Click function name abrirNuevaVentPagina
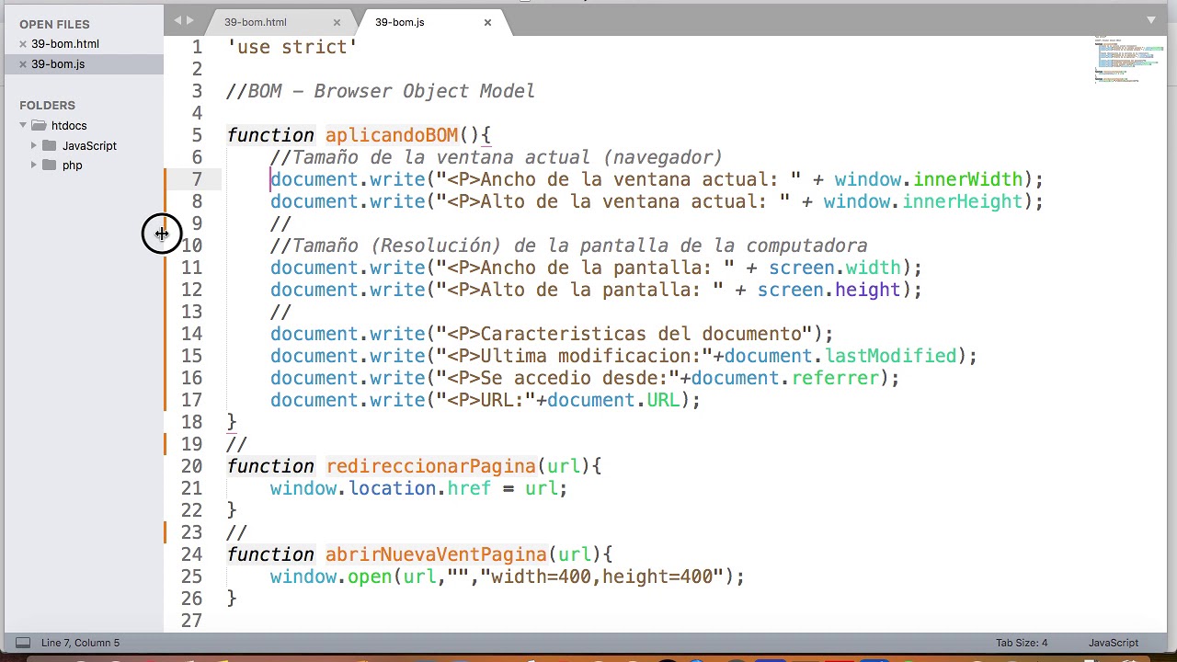This screenshot has height=662, width=1177. [x=436, y=554]
